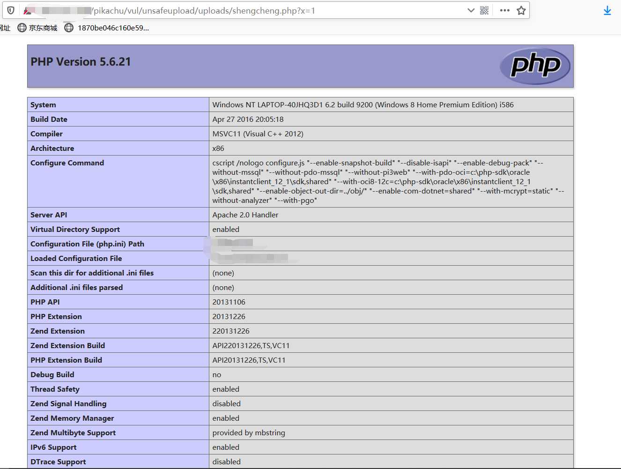
Task: Select the Debug Build label
Action: pos(52,374)
